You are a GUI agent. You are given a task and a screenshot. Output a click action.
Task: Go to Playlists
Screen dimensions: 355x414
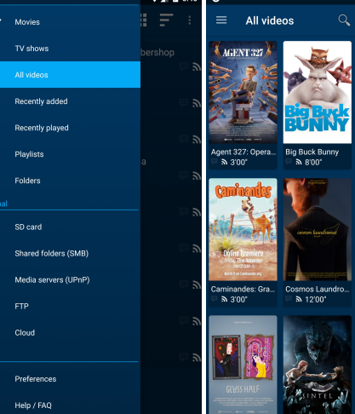29,154
